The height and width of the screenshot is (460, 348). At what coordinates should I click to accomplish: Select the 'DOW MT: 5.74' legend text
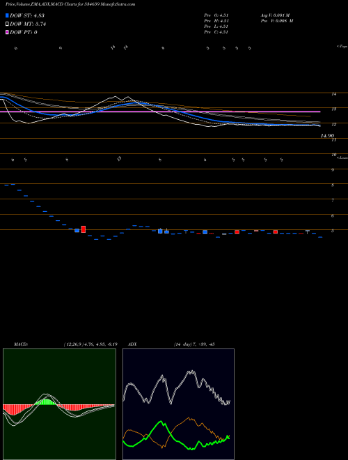click(28, 24)
